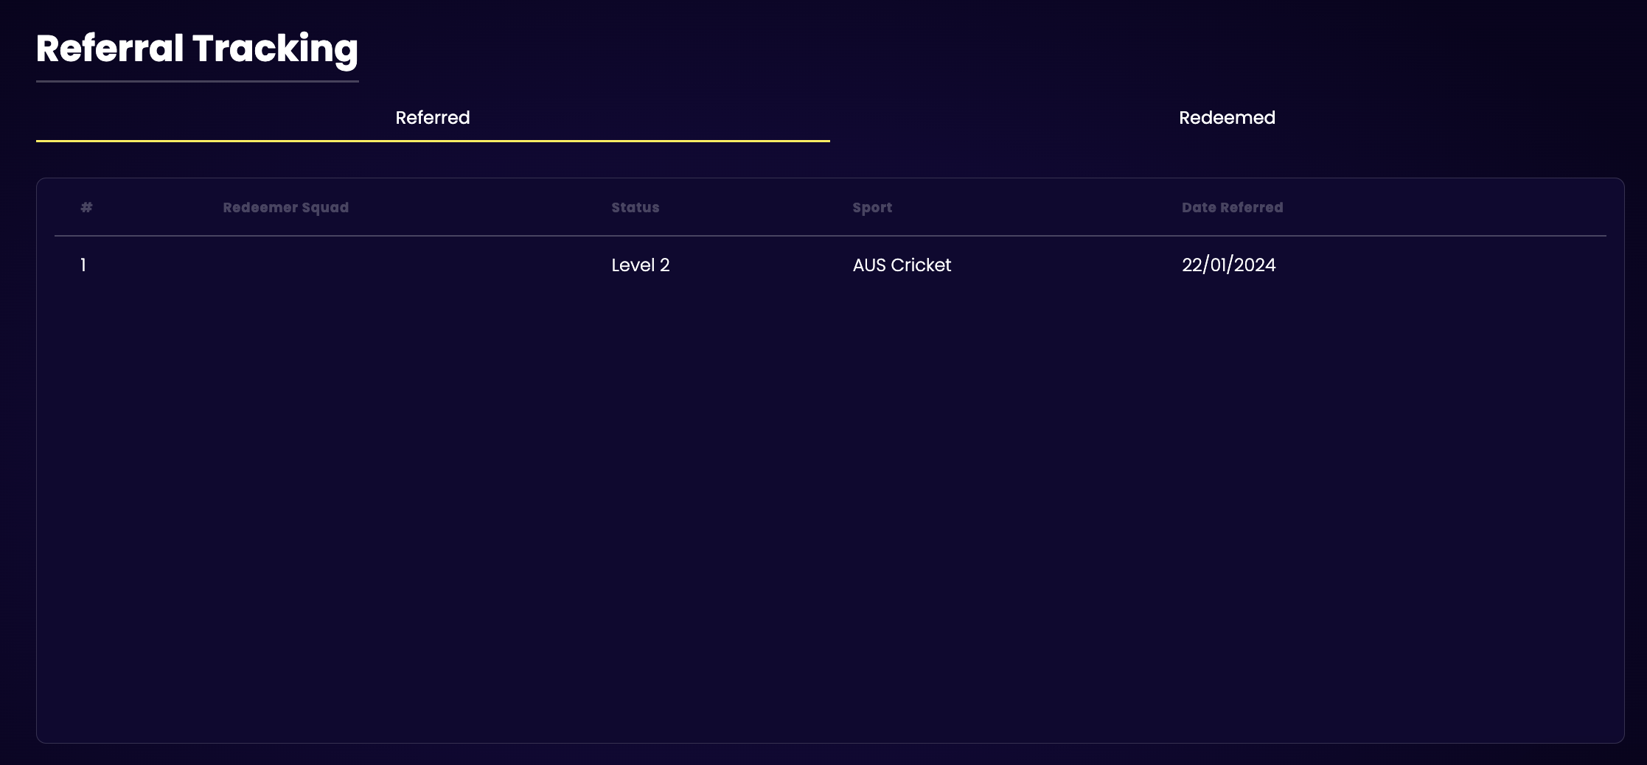Click the Referral Tracking heading

click(197, 49)
